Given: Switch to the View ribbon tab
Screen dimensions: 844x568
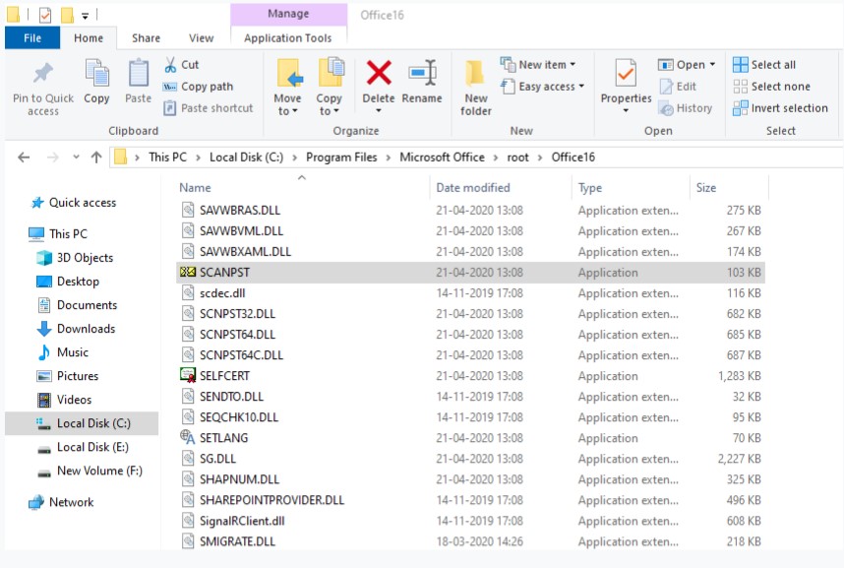Looking at the screenshot, I should (x=201, y=38).
